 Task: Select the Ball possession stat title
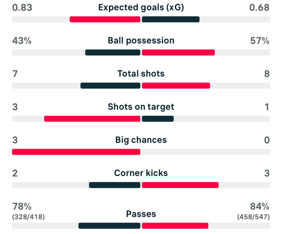tap(141, 41)
